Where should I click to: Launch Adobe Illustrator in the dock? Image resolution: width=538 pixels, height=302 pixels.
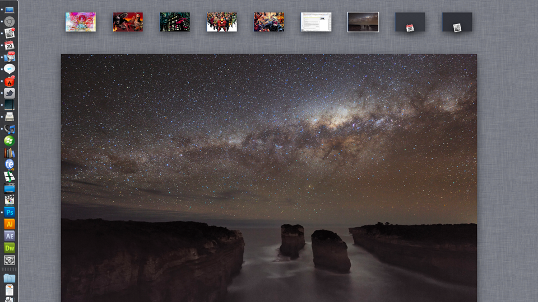click(10, 224)
